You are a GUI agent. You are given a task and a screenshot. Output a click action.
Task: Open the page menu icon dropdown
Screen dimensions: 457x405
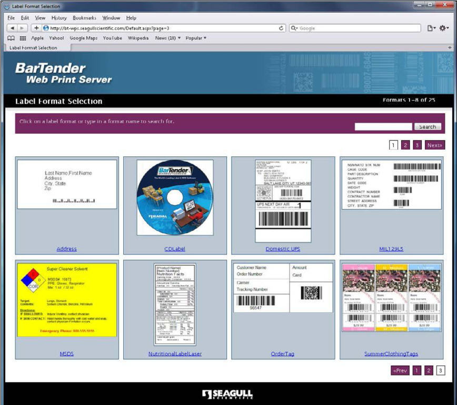(431, 28)
